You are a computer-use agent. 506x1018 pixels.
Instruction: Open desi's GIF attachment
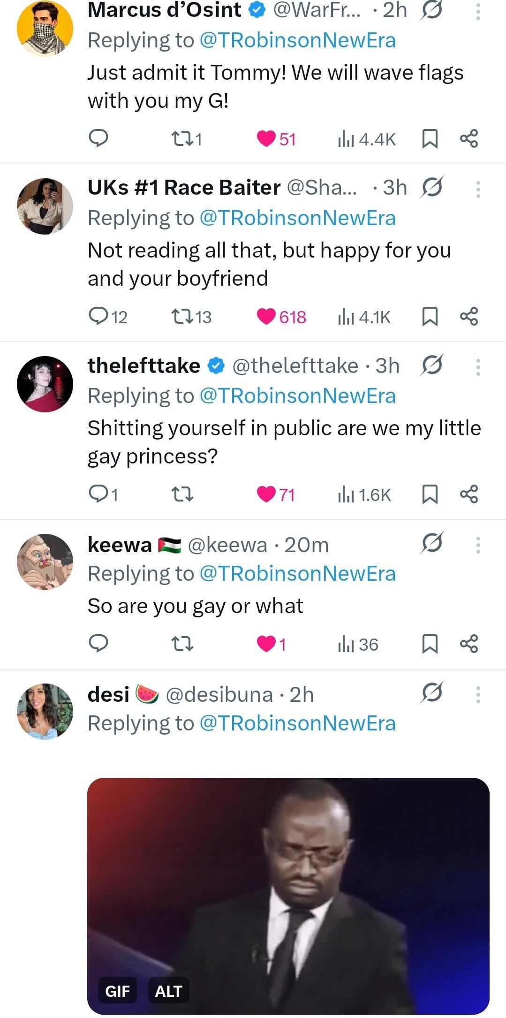click(288, 891)
